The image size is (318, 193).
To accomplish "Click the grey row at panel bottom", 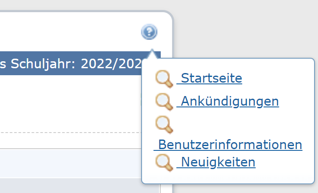I will coord(71,186).
